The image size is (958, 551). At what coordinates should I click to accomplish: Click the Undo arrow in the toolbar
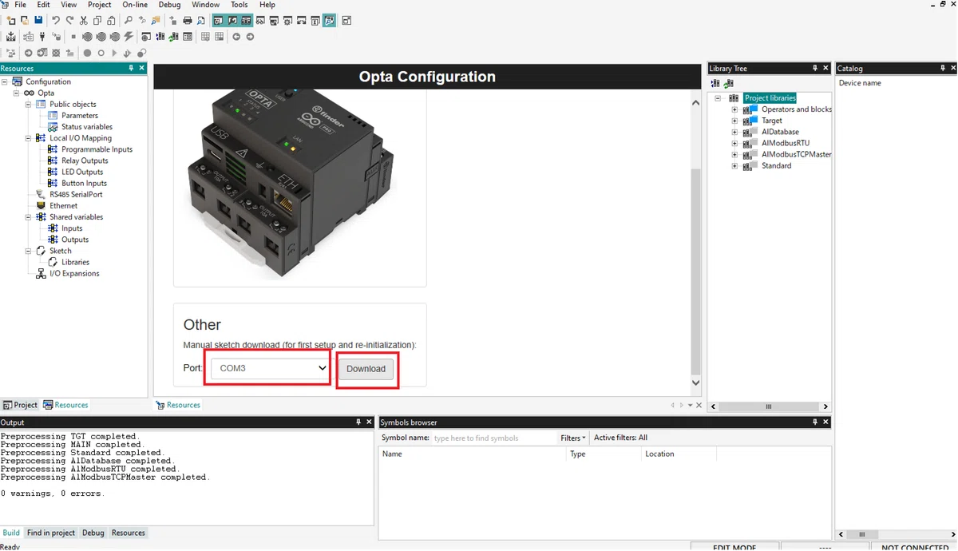[56, 20]
